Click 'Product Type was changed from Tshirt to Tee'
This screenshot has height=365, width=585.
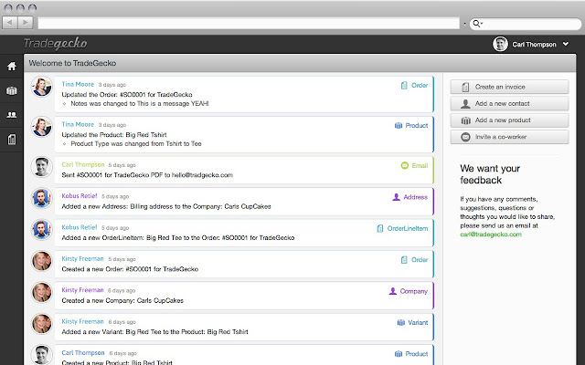[136, 144]
